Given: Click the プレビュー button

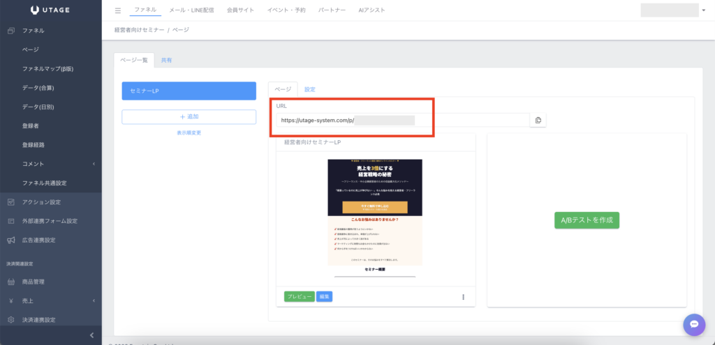Looking at the screenshot, I should [299, 297].
